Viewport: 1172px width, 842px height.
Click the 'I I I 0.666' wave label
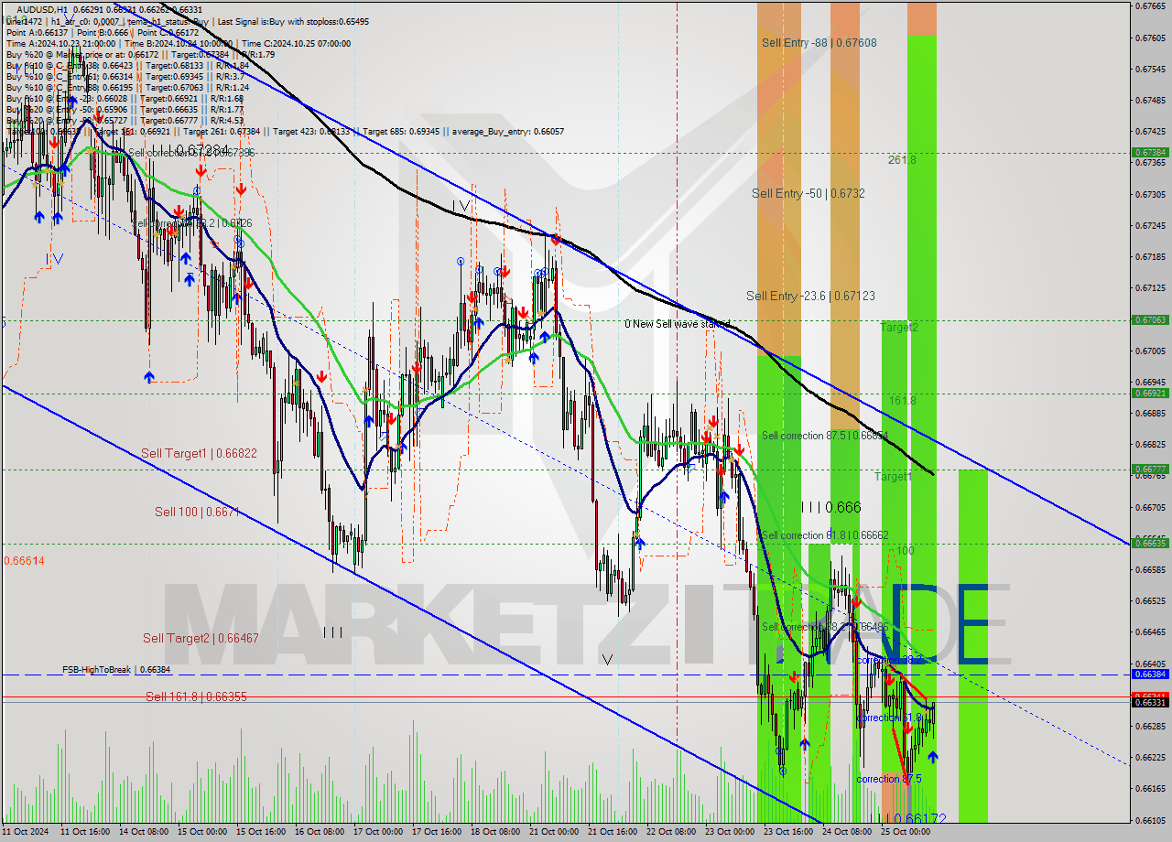click(831, 507)
